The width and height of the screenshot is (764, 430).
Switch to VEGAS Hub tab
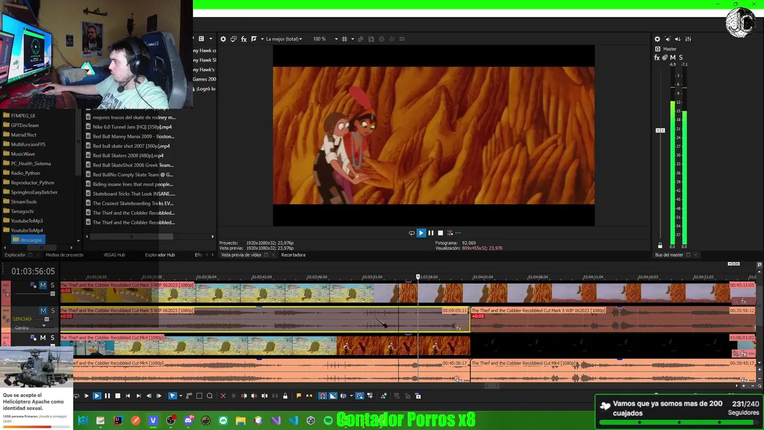pyautogui.click(x=114, y=255)
